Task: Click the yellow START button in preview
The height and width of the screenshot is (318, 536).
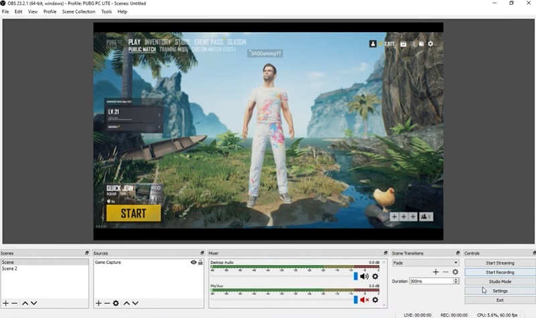Action: [133, 213]
